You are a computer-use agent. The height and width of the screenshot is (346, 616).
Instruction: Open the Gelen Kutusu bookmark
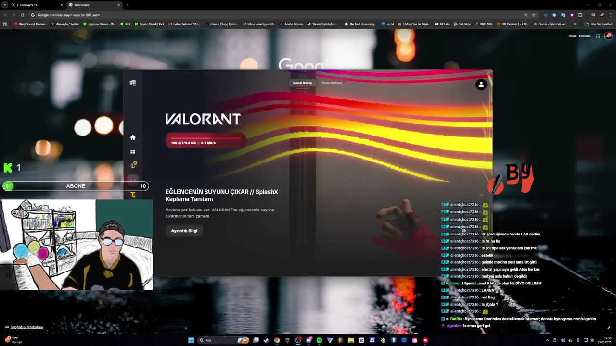tap(184, 24)
